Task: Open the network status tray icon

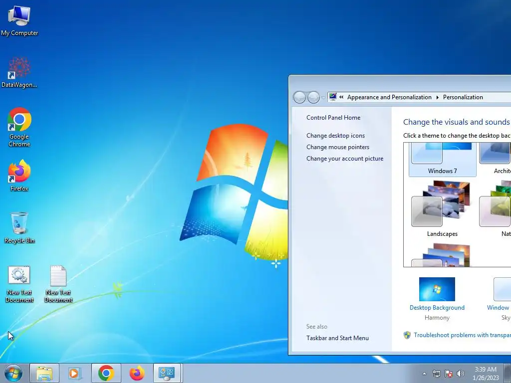Action: tap(436, 374)
